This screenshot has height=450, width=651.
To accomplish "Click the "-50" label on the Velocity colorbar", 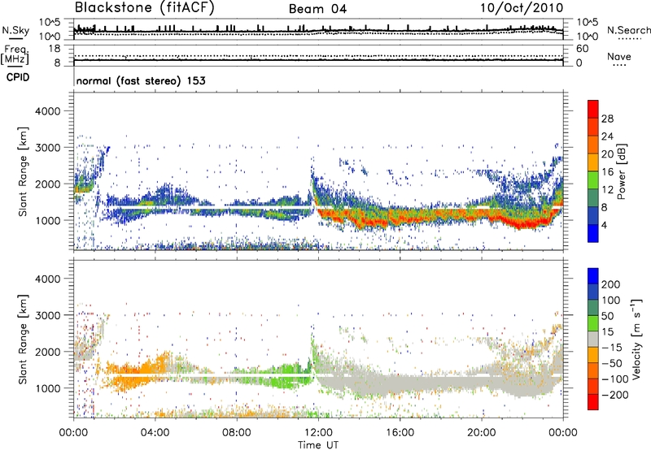I will [611, 363].
